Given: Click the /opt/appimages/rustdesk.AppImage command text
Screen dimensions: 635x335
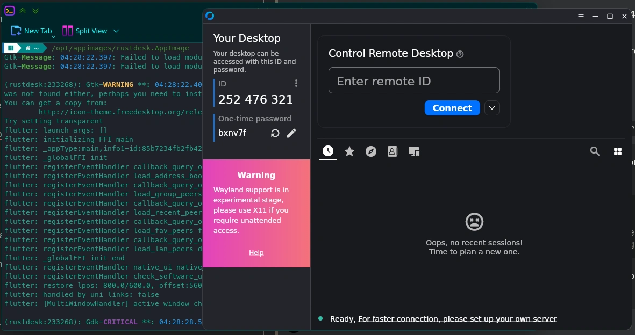Looking at the screenshot, I should (x=120, y=48).
